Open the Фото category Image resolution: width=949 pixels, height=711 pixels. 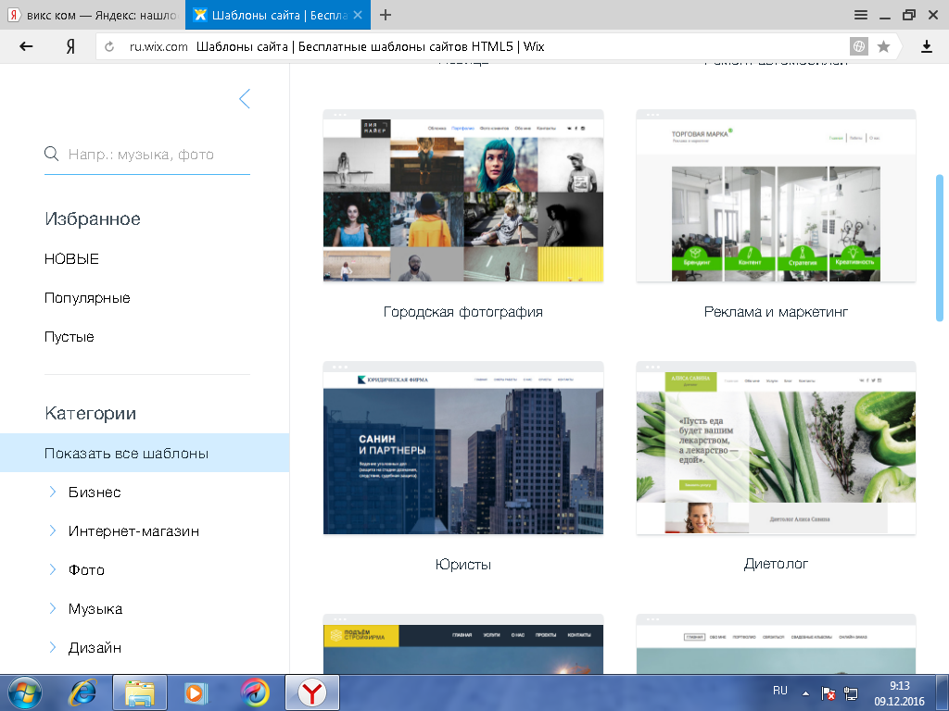[x=86, y=569]
